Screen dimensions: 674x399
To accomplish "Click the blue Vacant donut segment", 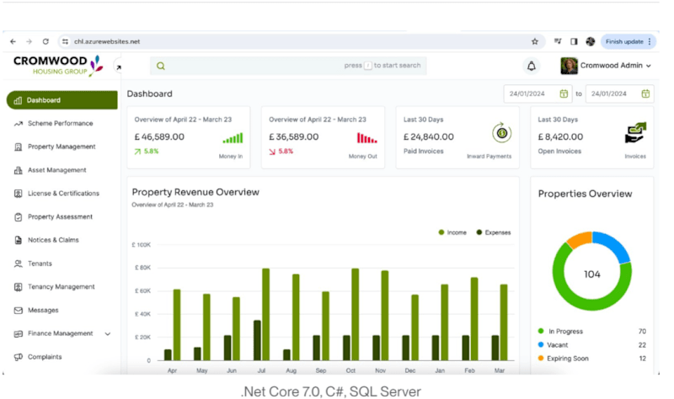I will click(613, 244).
